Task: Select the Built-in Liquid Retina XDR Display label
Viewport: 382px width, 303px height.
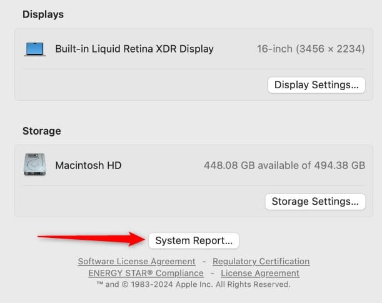Action: (134, 49)
